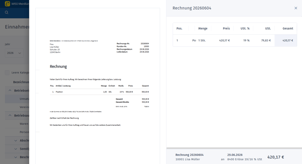Click the Menge column header
This screenshot has height=164, width=302.
(x=203, y=28)
